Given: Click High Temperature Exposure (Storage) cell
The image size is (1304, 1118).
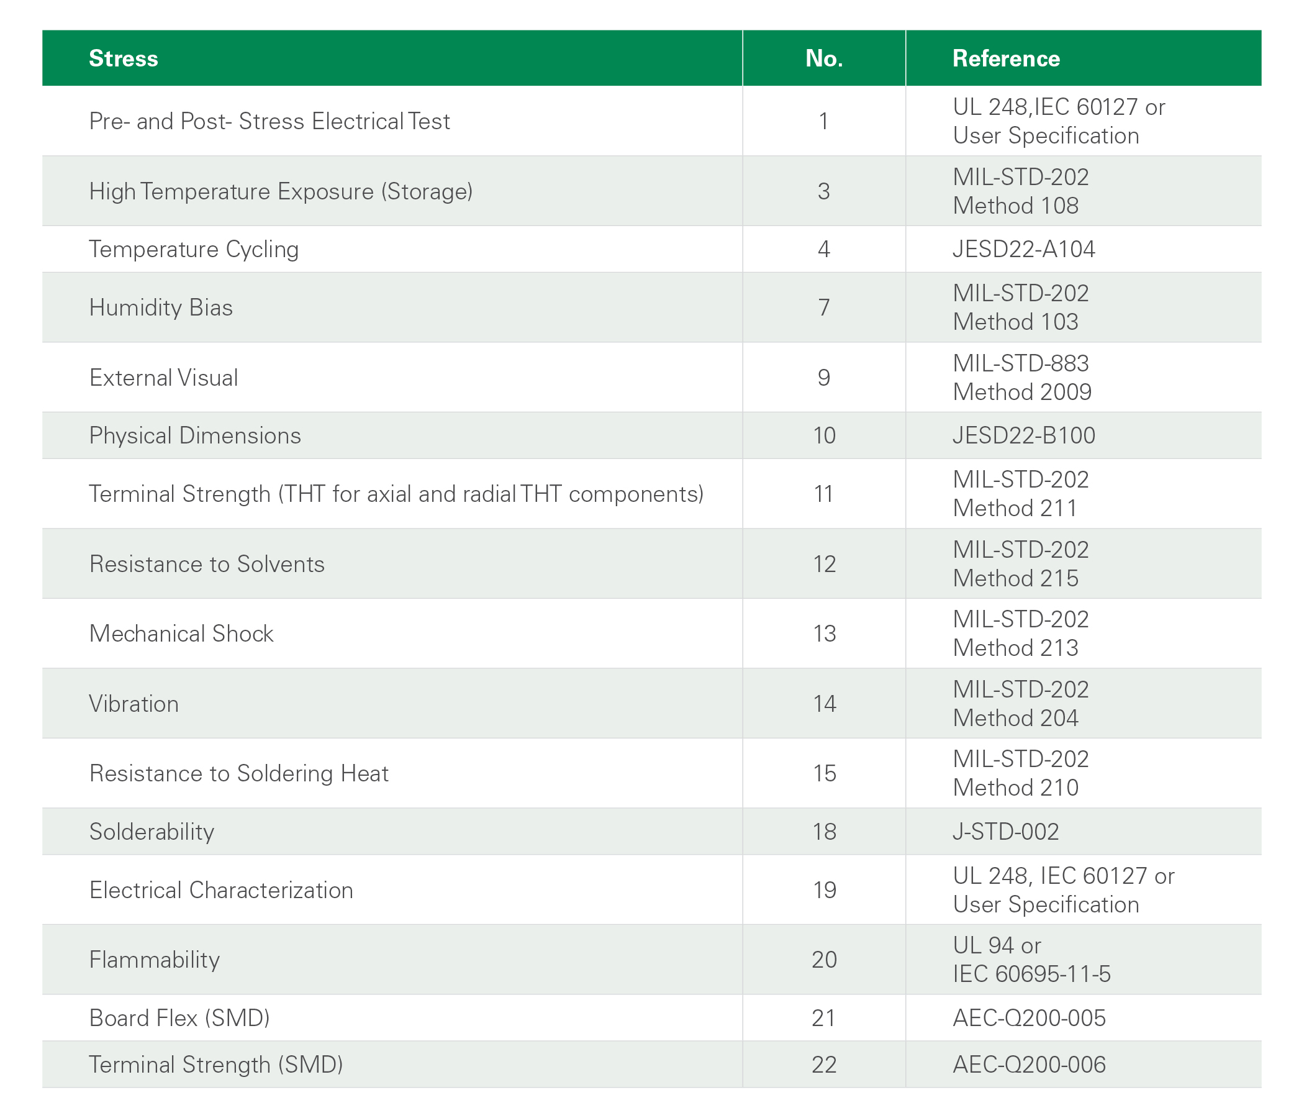Looking at the screenshot, I should 281,191.
